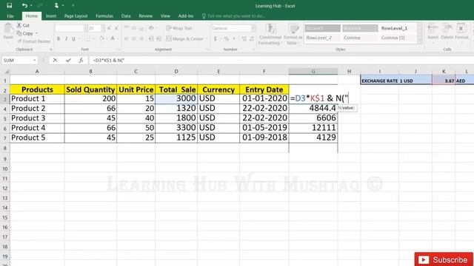Image resolution: width=474 pixels, height=266 pixels.
Task: Click the Increase Decimal icon
Action: tap(244, 38)
